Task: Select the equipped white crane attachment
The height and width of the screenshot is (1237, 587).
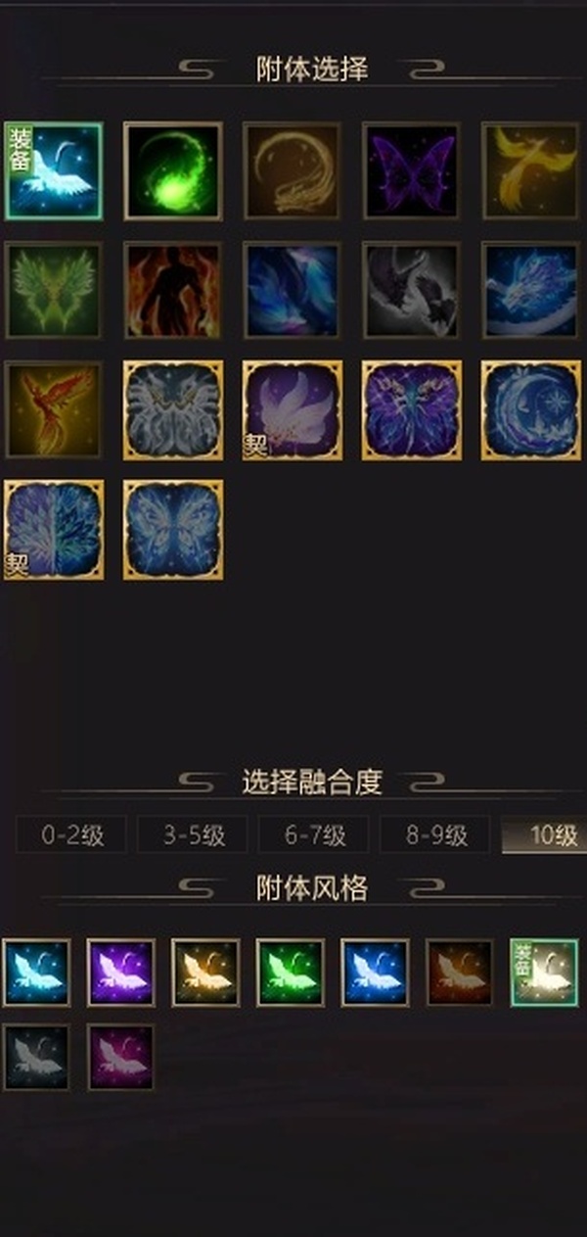Action: coord(54,170)
